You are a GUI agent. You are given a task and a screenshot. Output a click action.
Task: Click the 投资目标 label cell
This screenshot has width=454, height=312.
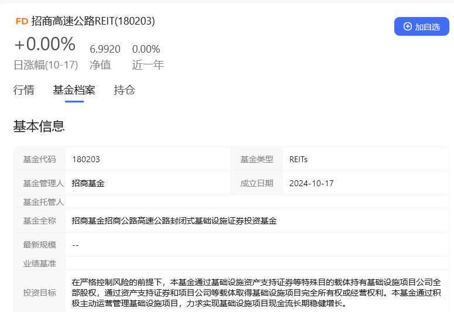(40, 292)
